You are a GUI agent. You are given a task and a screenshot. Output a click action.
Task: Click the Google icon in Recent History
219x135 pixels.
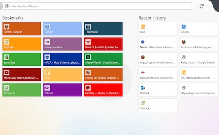point(184,26)
